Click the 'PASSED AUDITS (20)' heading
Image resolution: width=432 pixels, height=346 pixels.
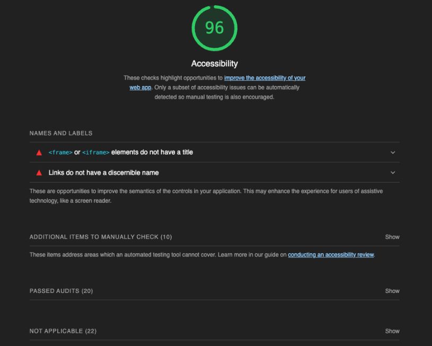coord(61,291)
